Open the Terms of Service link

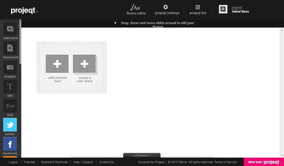(x=225, y=162)
